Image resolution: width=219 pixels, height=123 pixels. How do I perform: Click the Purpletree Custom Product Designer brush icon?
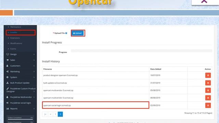tap(8, 88)
